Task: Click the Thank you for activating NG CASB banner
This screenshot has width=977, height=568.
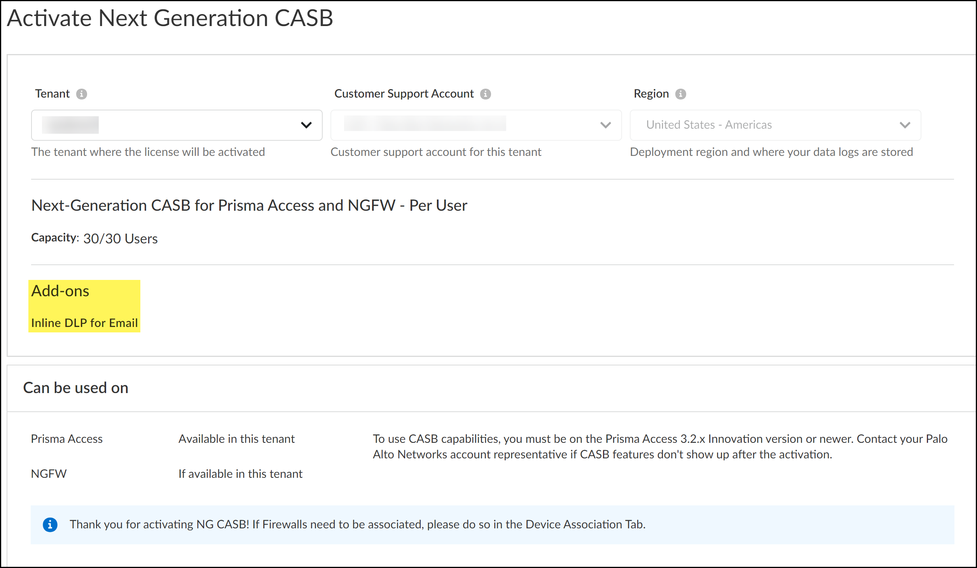Action: click(357, 524)
